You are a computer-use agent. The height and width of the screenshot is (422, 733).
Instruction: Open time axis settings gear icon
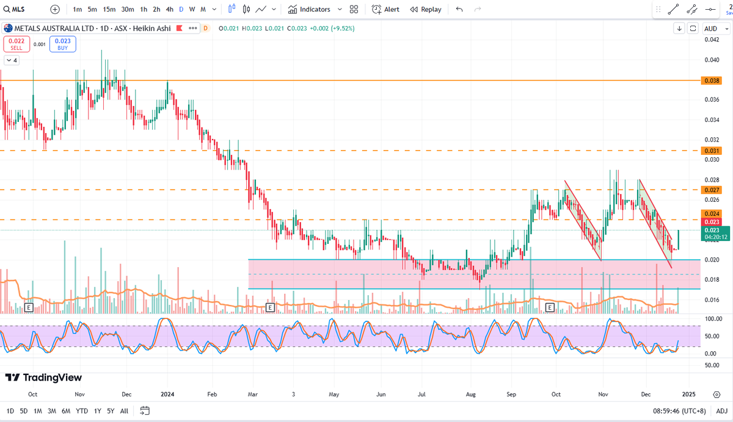(716, 394)
